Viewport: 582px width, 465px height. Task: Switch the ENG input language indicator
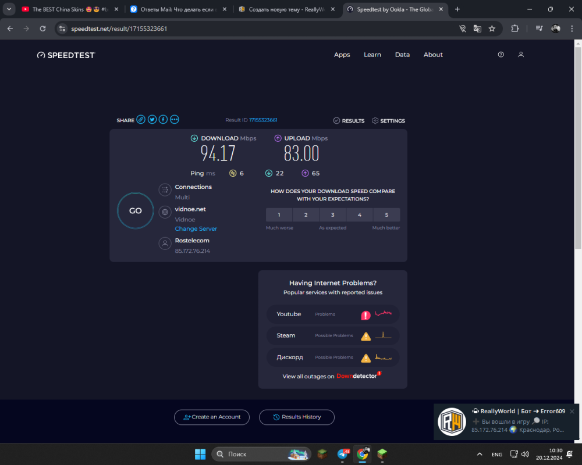[x=496, y=454]
